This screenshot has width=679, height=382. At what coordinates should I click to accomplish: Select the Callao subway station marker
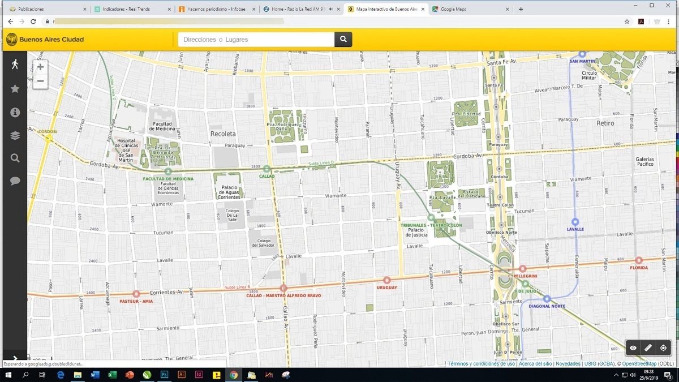267,169
